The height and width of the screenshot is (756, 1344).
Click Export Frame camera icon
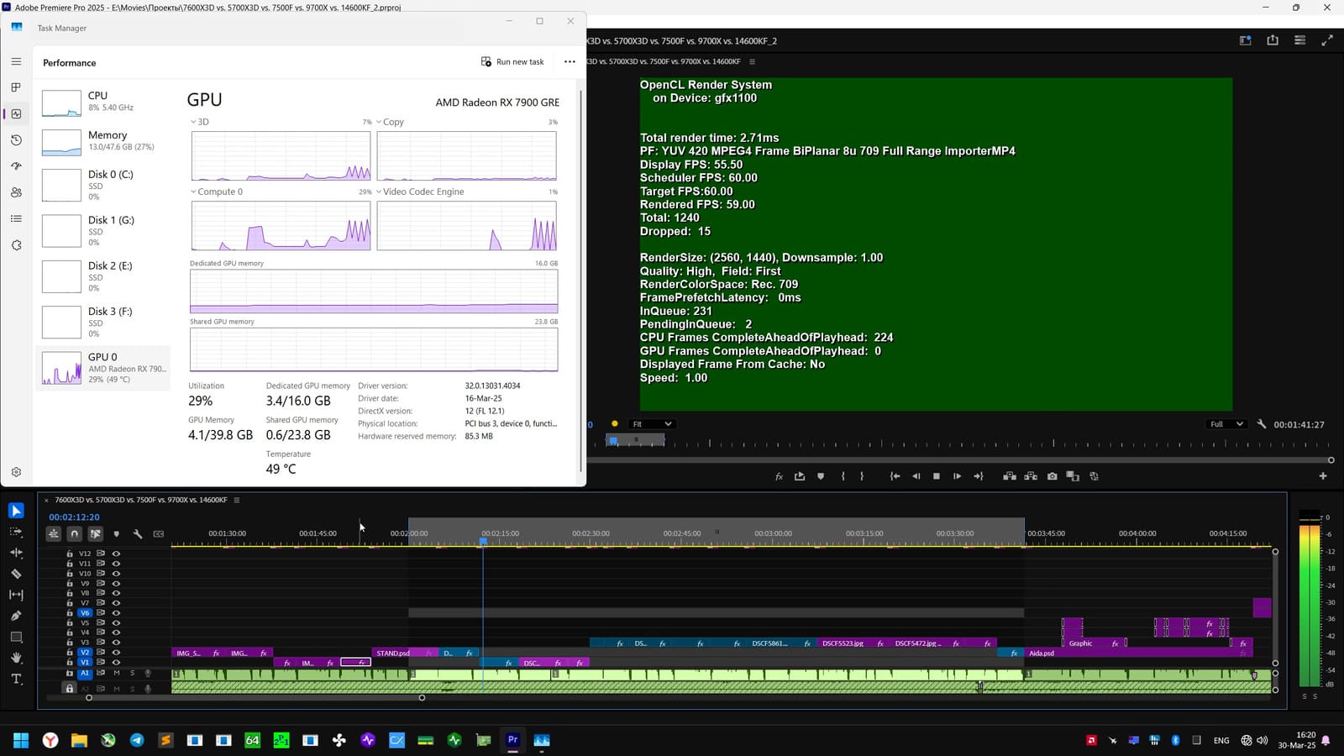point(1052,476)
